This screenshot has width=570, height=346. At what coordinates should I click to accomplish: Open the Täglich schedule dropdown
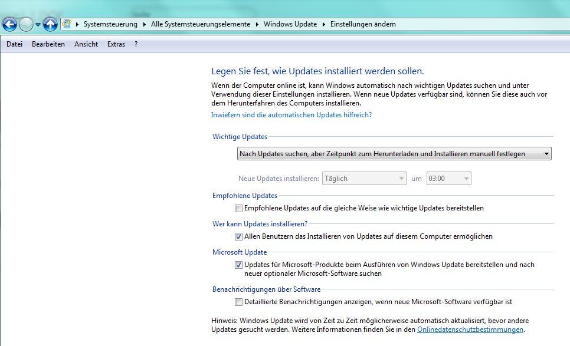click(364, 178)
